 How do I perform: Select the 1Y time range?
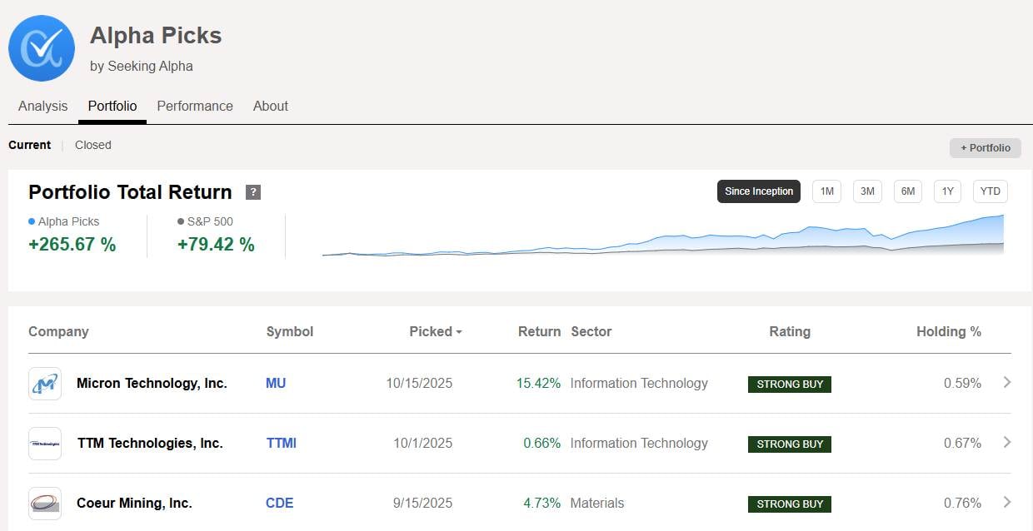pos(948,191)
